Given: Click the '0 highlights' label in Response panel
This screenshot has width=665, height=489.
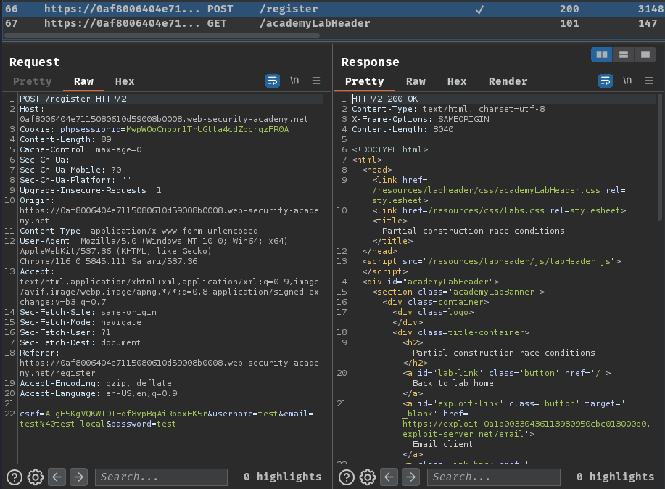Looking at the screenshot, I should [616, 477].
